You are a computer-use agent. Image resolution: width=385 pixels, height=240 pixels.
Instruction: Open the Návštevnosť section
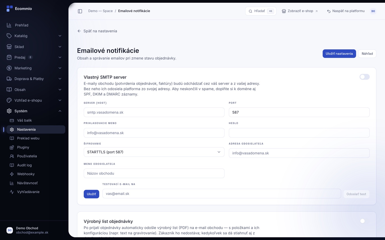[x=36, y=183]
